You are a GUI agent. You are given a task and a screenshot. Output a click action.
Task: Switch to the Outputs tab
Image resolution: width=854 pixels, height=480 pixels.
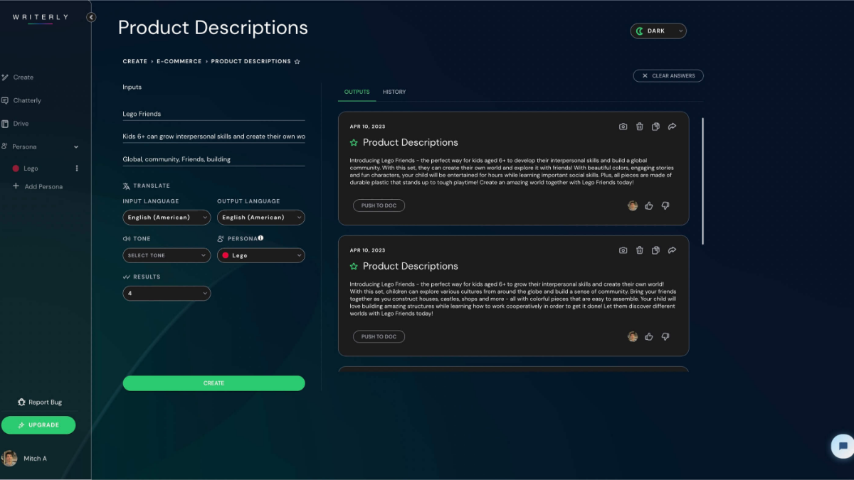click(x=357, y=92)
